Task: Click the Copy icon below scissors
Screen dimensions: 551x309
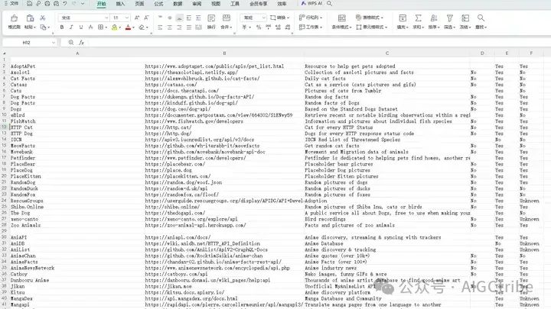Action: coord(43,27)
